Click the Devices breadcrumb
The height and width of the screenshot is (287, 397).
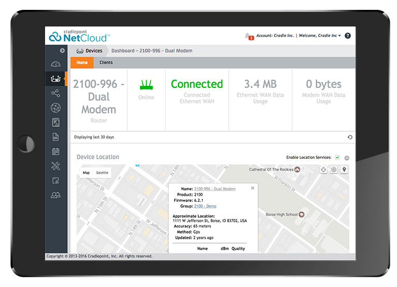click(90, 51)
